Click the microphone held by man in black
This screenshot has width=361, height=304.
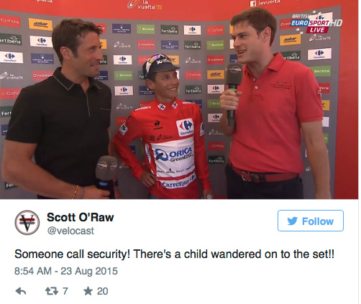(106, 174)
